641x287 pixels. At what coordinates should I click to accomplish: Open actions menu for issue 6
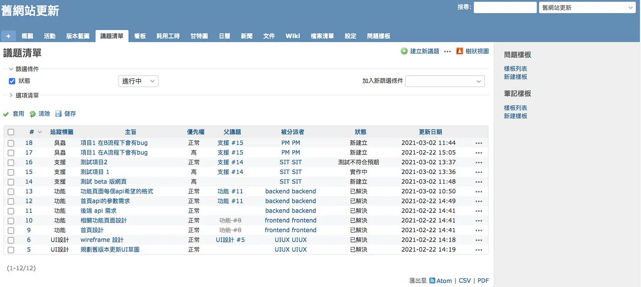tap(479, 240)
